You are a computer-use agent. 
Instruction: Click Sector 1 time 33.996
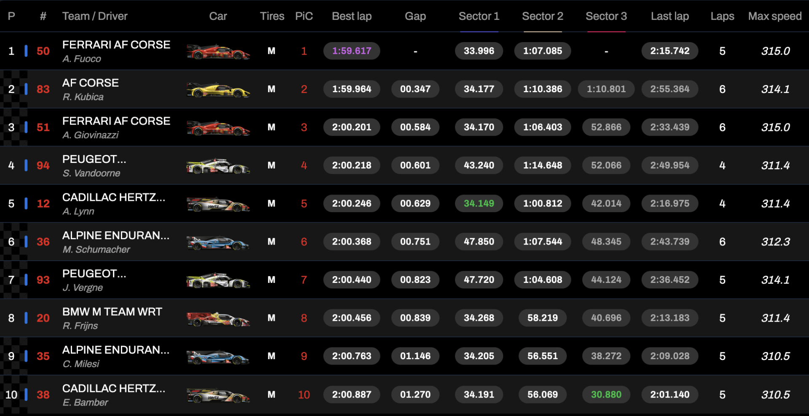(x=479, y=51)
